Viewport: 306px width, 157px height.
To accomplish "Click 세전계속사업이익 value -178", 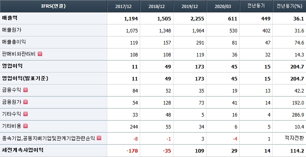I will click(x=132, y=151).
